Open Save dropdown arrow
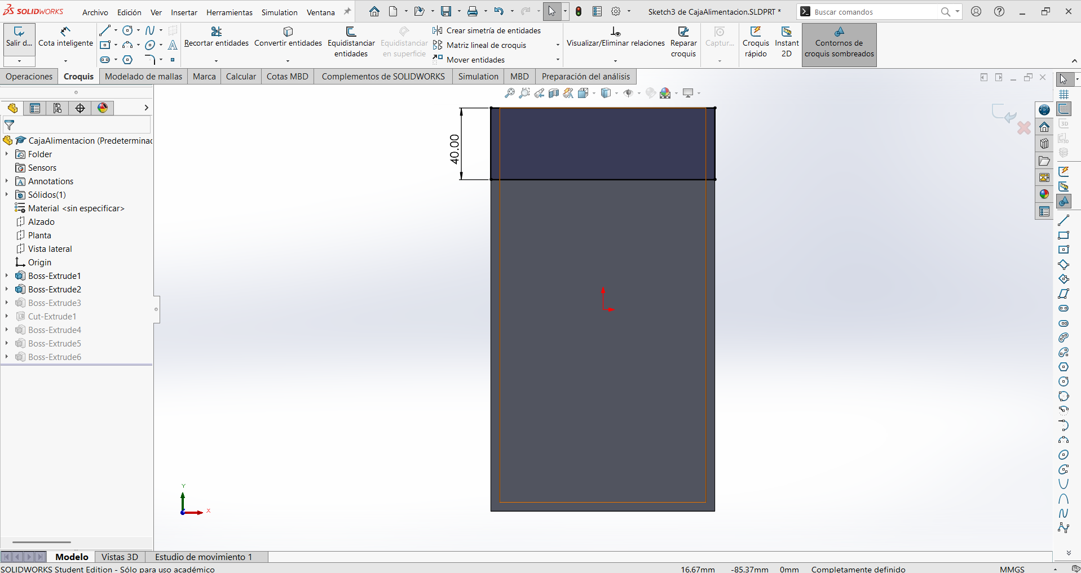1081x573 pixels. point(458,12)
